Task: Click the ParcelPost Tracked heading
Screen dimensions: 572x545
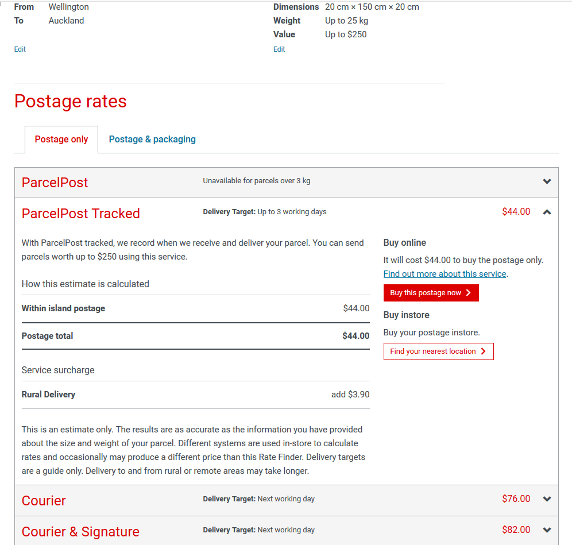Action: [x=80, y=214]
